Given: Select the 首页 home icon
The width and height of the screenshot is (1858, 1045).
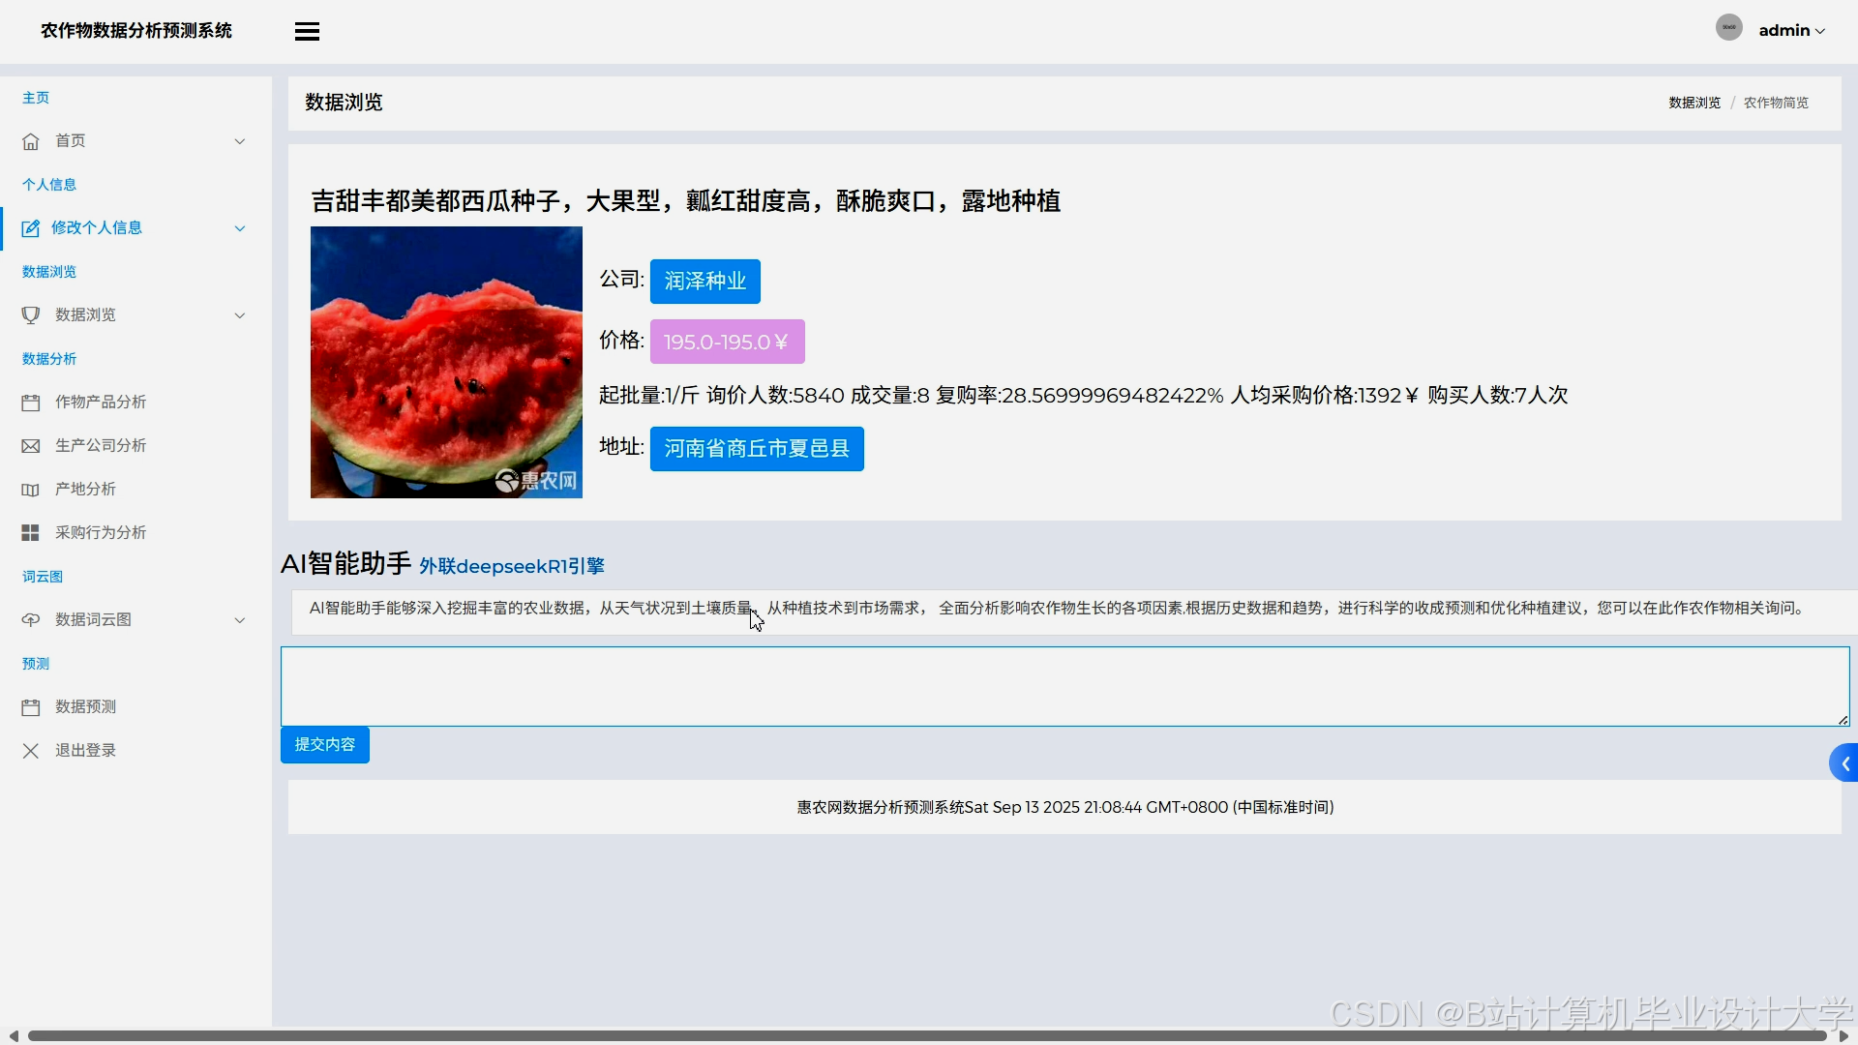Looking at the screenshot, I should pyautogui.click(x=30, y=140).
